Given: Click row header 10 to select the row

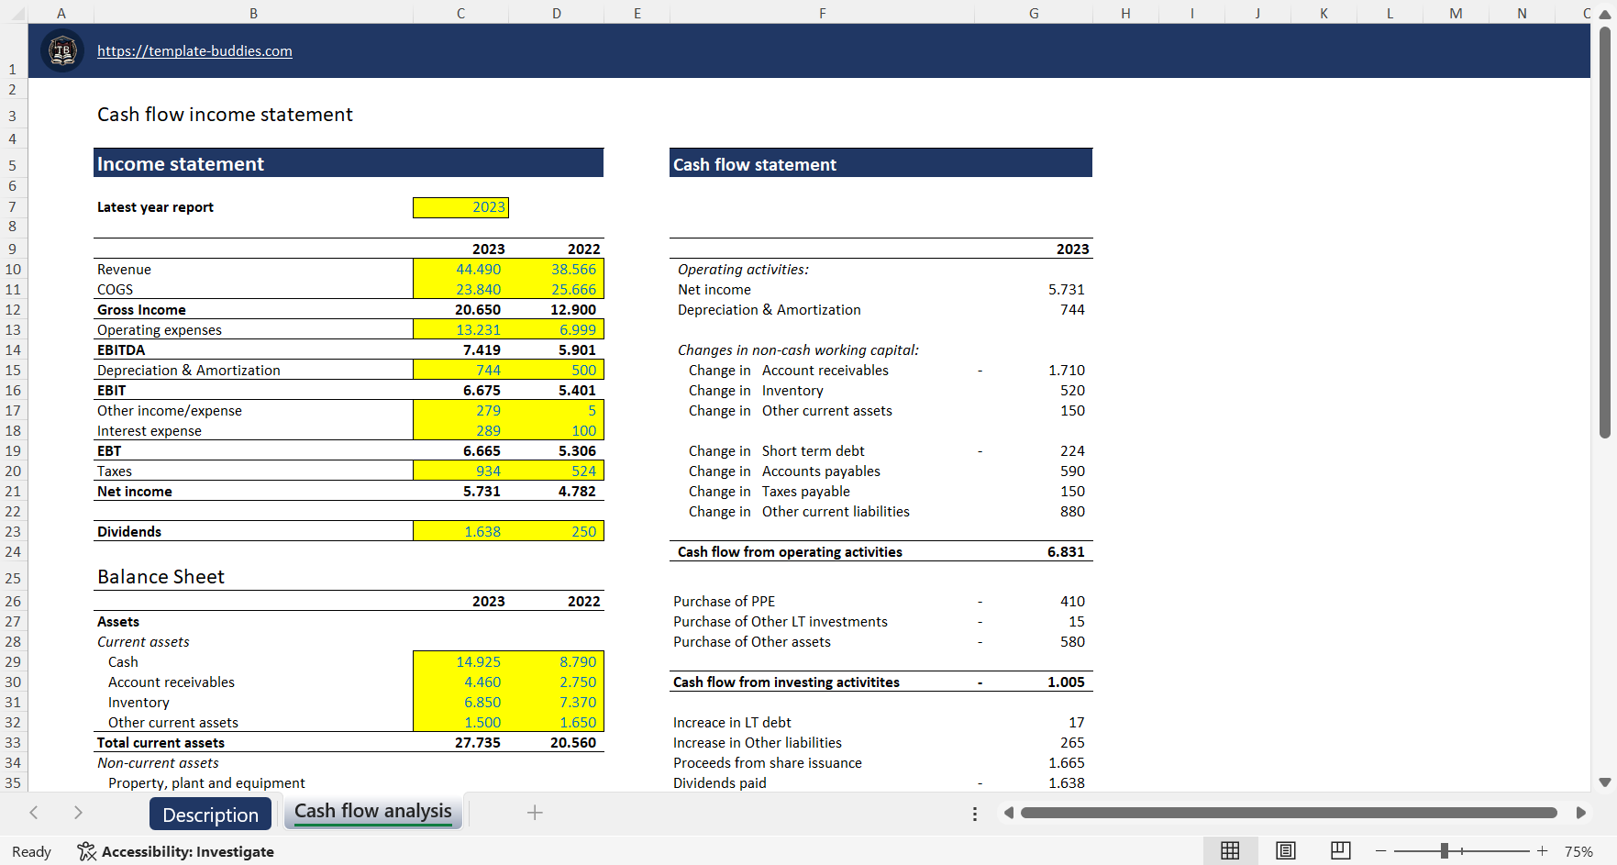Looking at the screenshot, I should coord(12,269).
